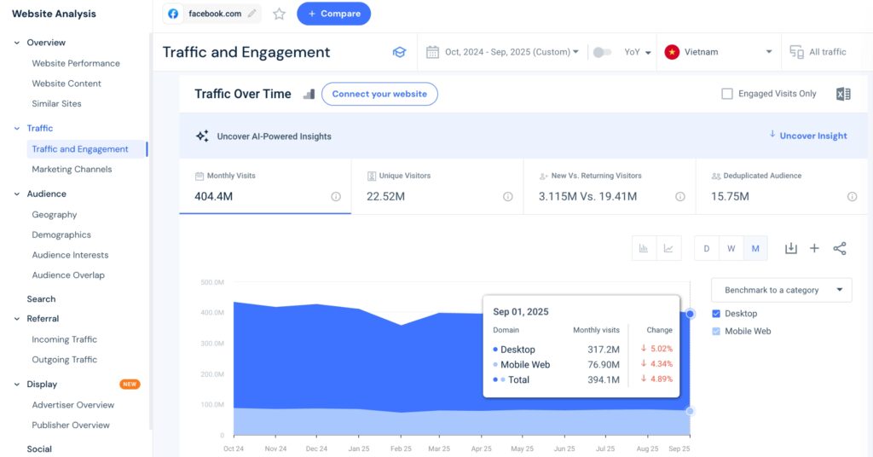Click the pencil edit icon beside facebook.com

(251, 14)
